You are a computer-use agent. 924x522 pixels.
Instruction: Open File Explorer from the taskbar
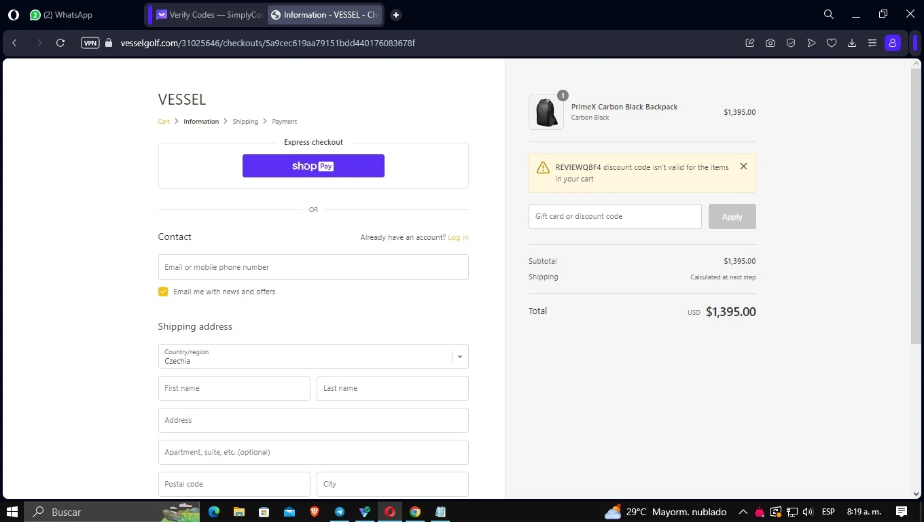pyautogui.click(x=239, y=512)
